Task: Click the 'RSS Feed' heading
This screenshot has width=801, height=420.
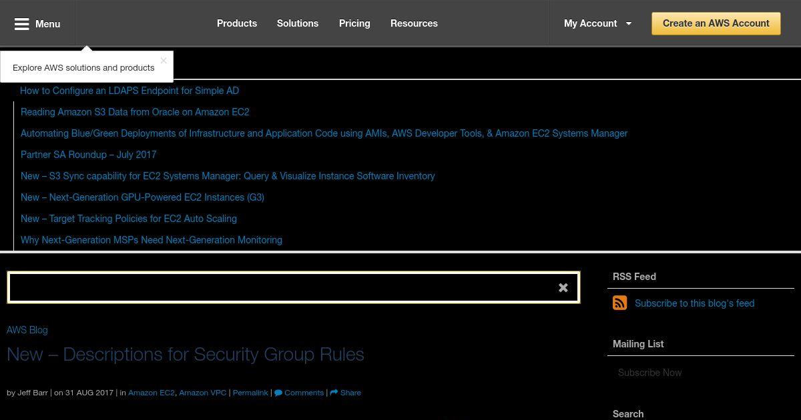Action: [634, 277]
